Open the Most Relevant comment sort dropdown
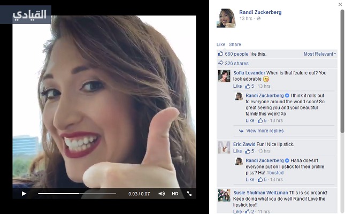345x214 pixels. [320, 54]
